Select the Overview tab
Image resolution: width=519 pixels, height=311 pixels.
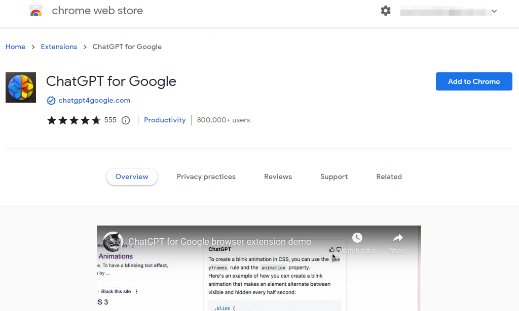[x=132, y=177]
